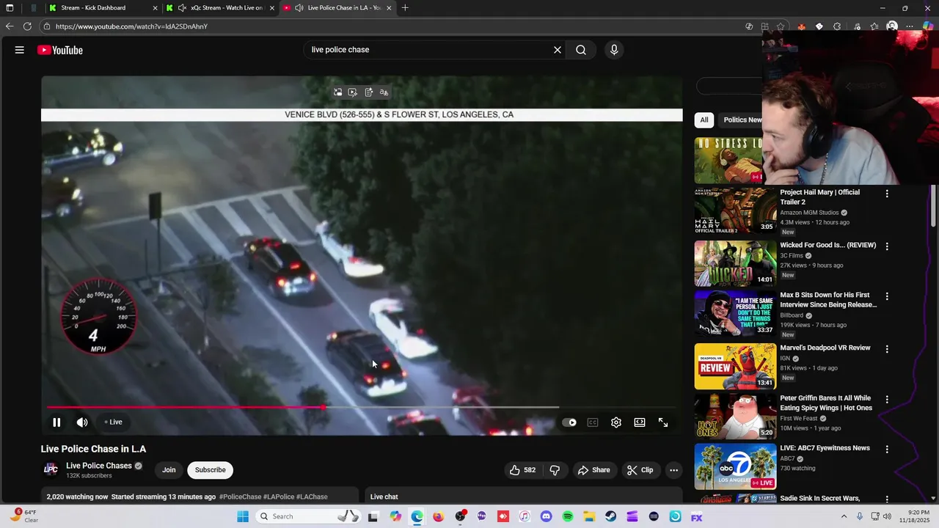This screenshot has width=939, height=528.
Task: Open the player settings gear
Action: coord(616,422)
